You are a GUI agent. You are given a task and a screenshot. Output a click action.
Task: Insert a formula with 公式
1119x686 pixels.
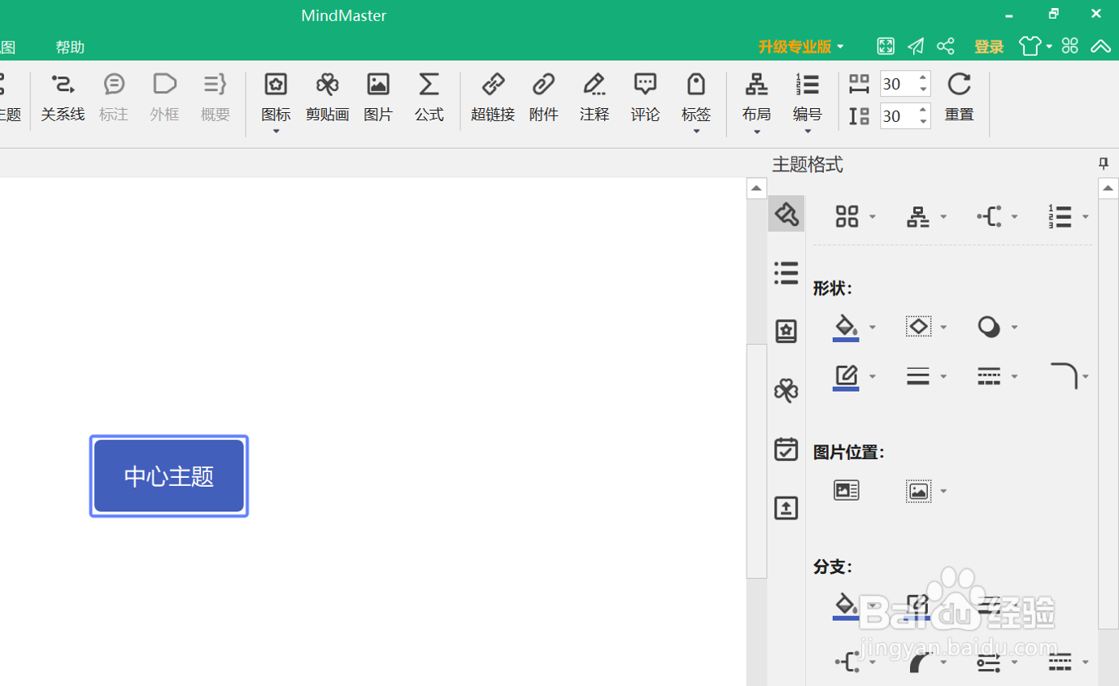coord(429,98)
